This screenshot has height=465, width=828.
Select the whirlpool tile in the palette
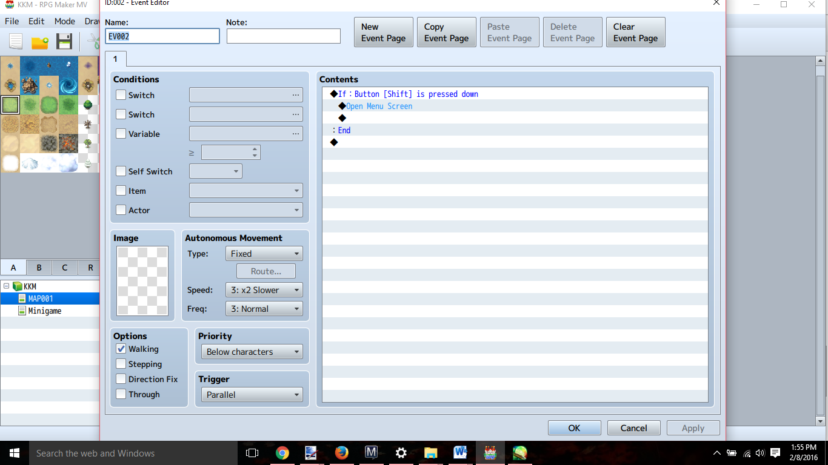(x=68, y=85)
